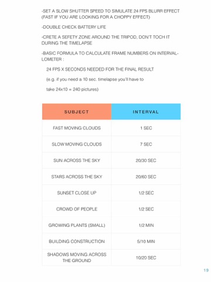The width and height of the screenshot is (211, 282).
Task: Click the 7 SEC interval value
Action: click(x=146, y=144)
